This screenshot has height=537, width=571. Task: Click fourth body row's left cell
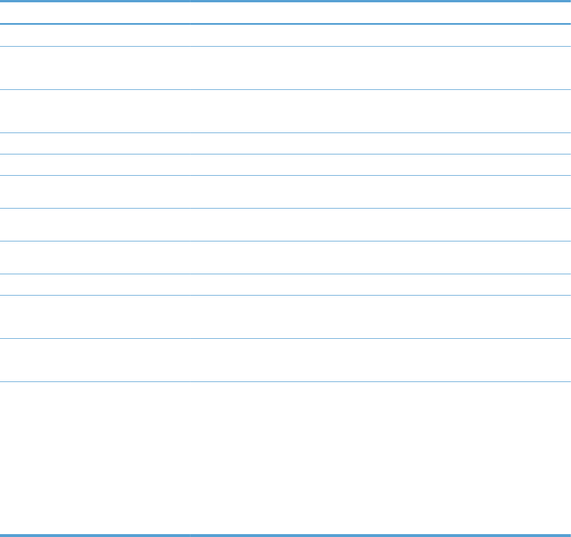pyautogui.click(x=95, y=143)
